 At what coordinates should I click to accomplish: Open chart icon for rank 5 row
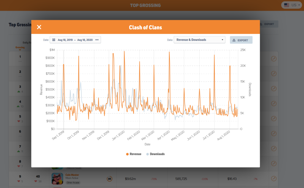pyautogui.click(x=273, y=119)
